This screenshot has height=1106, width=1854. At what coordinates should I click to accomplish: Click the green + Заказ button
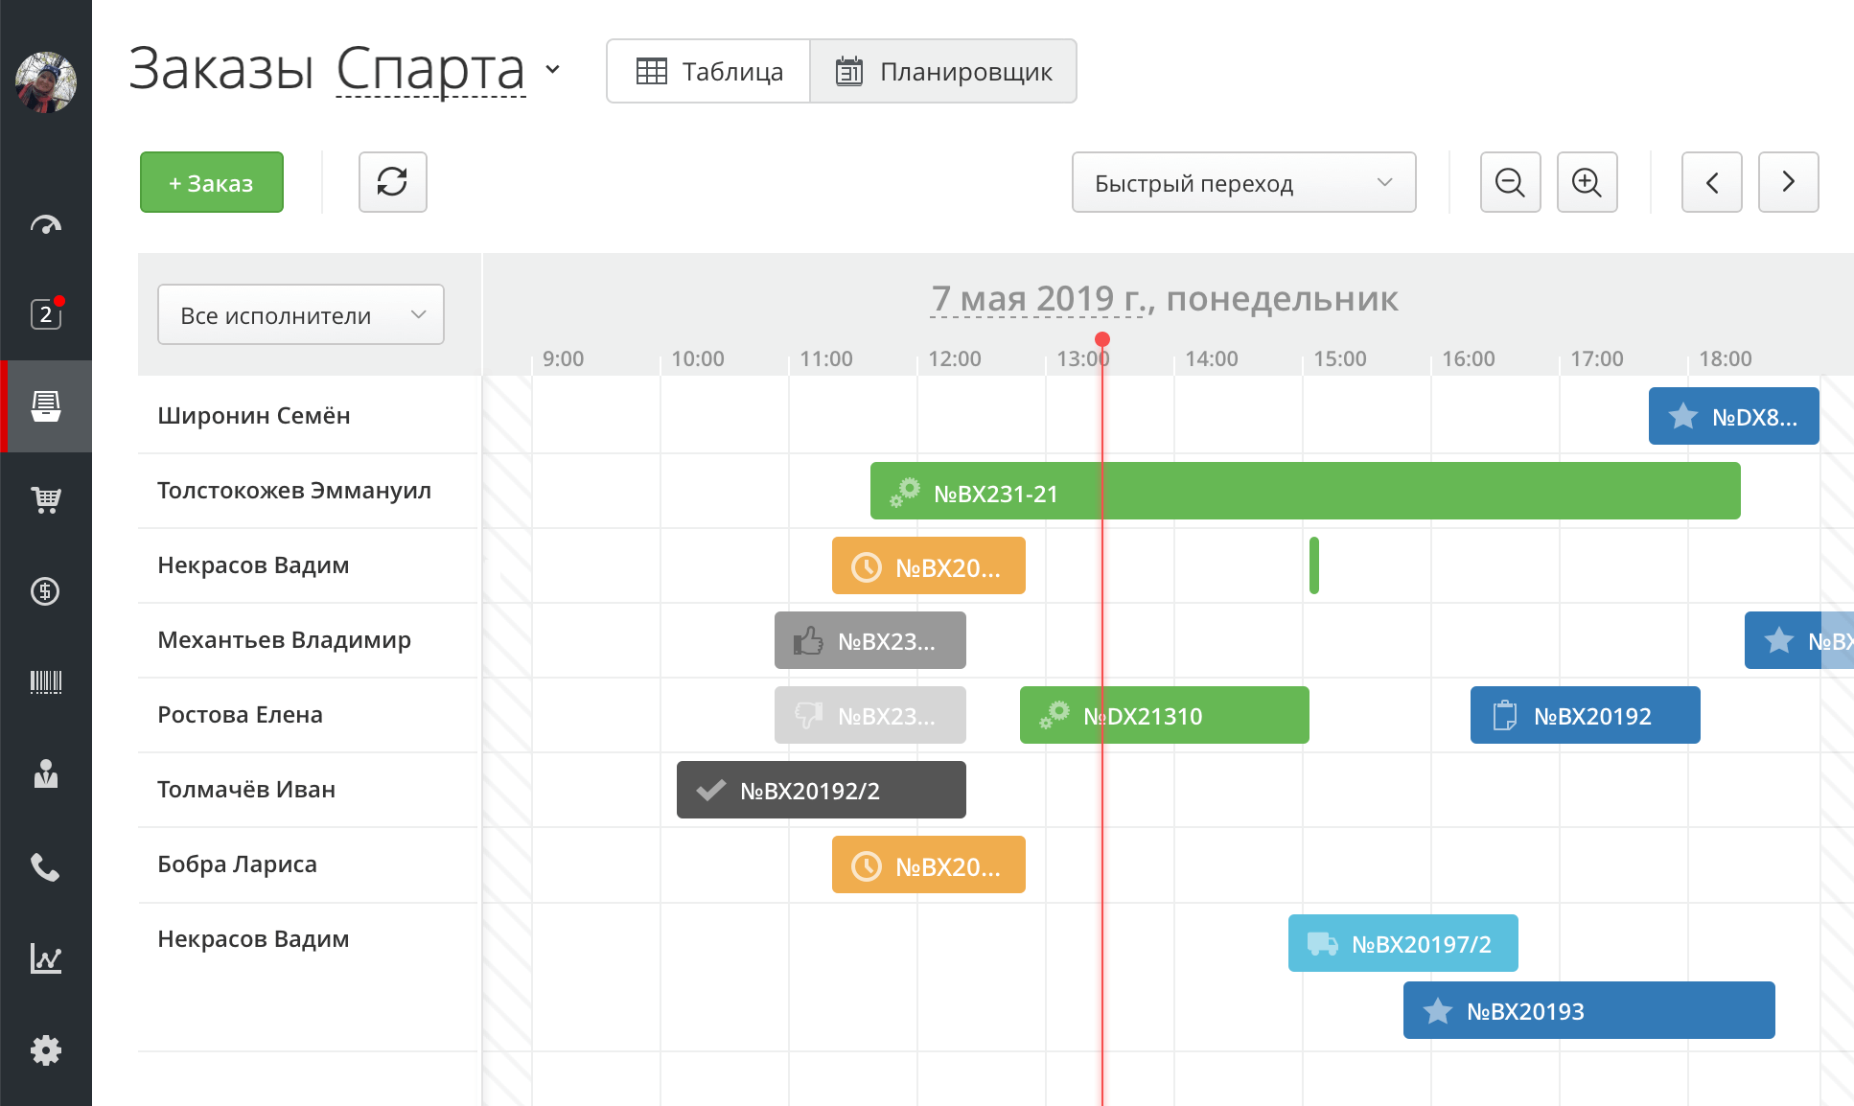tap(211, 182)
